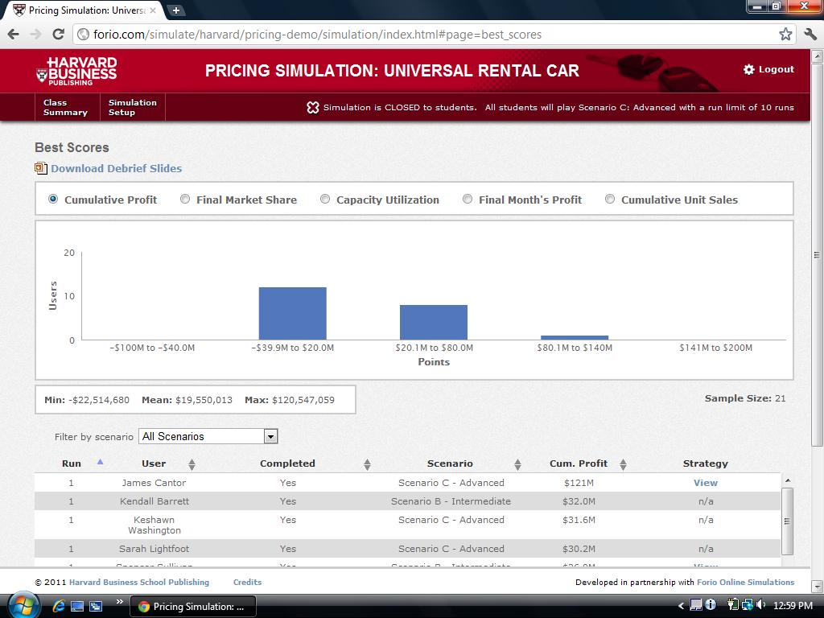Open the Class Summary menu
The width and height of the screenshot is (824, 618).
point(66,107)
